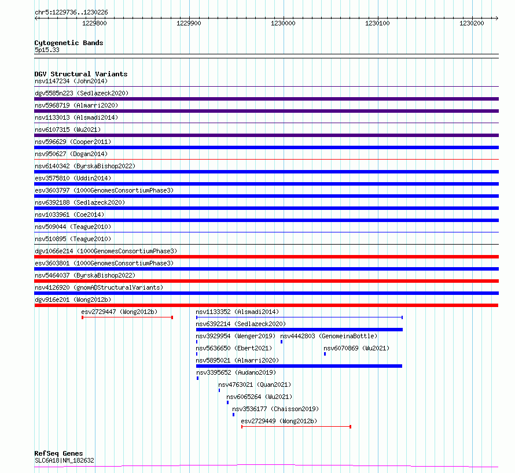Click the small blue nsv3929954 marker
This screenshot has width=515, height=473.
click(x=197, y=342)
